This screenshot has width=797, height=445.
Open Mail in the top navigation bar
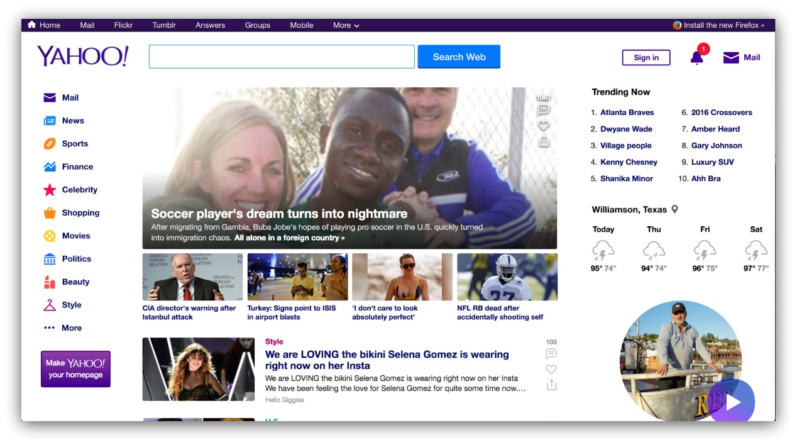pos(87,25)
